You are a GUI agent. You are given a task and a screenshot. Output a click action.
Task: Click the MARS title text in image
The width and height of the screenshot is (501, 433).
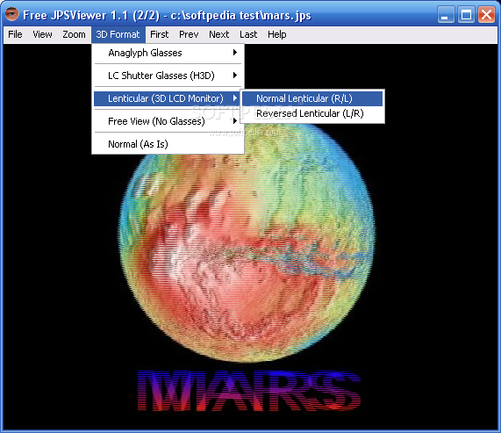[x=249, y=391]
